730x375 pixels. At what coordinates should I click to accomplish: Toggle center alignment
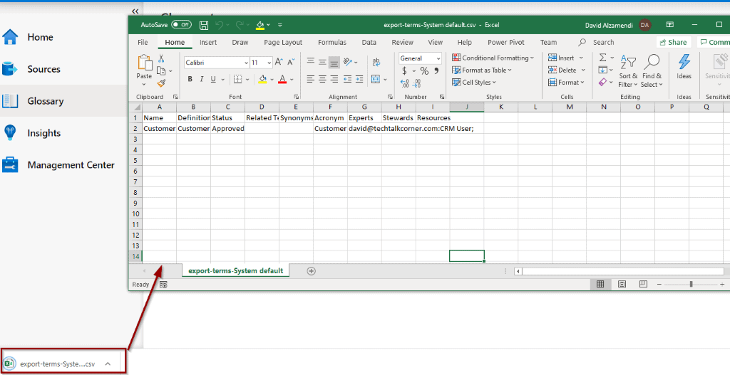[322, 80]
